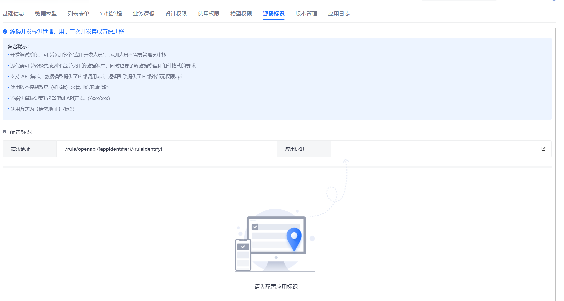Select the 业务逻辑 tab
The width and height of the screenshot is (564, 301).
click(143, 14)
